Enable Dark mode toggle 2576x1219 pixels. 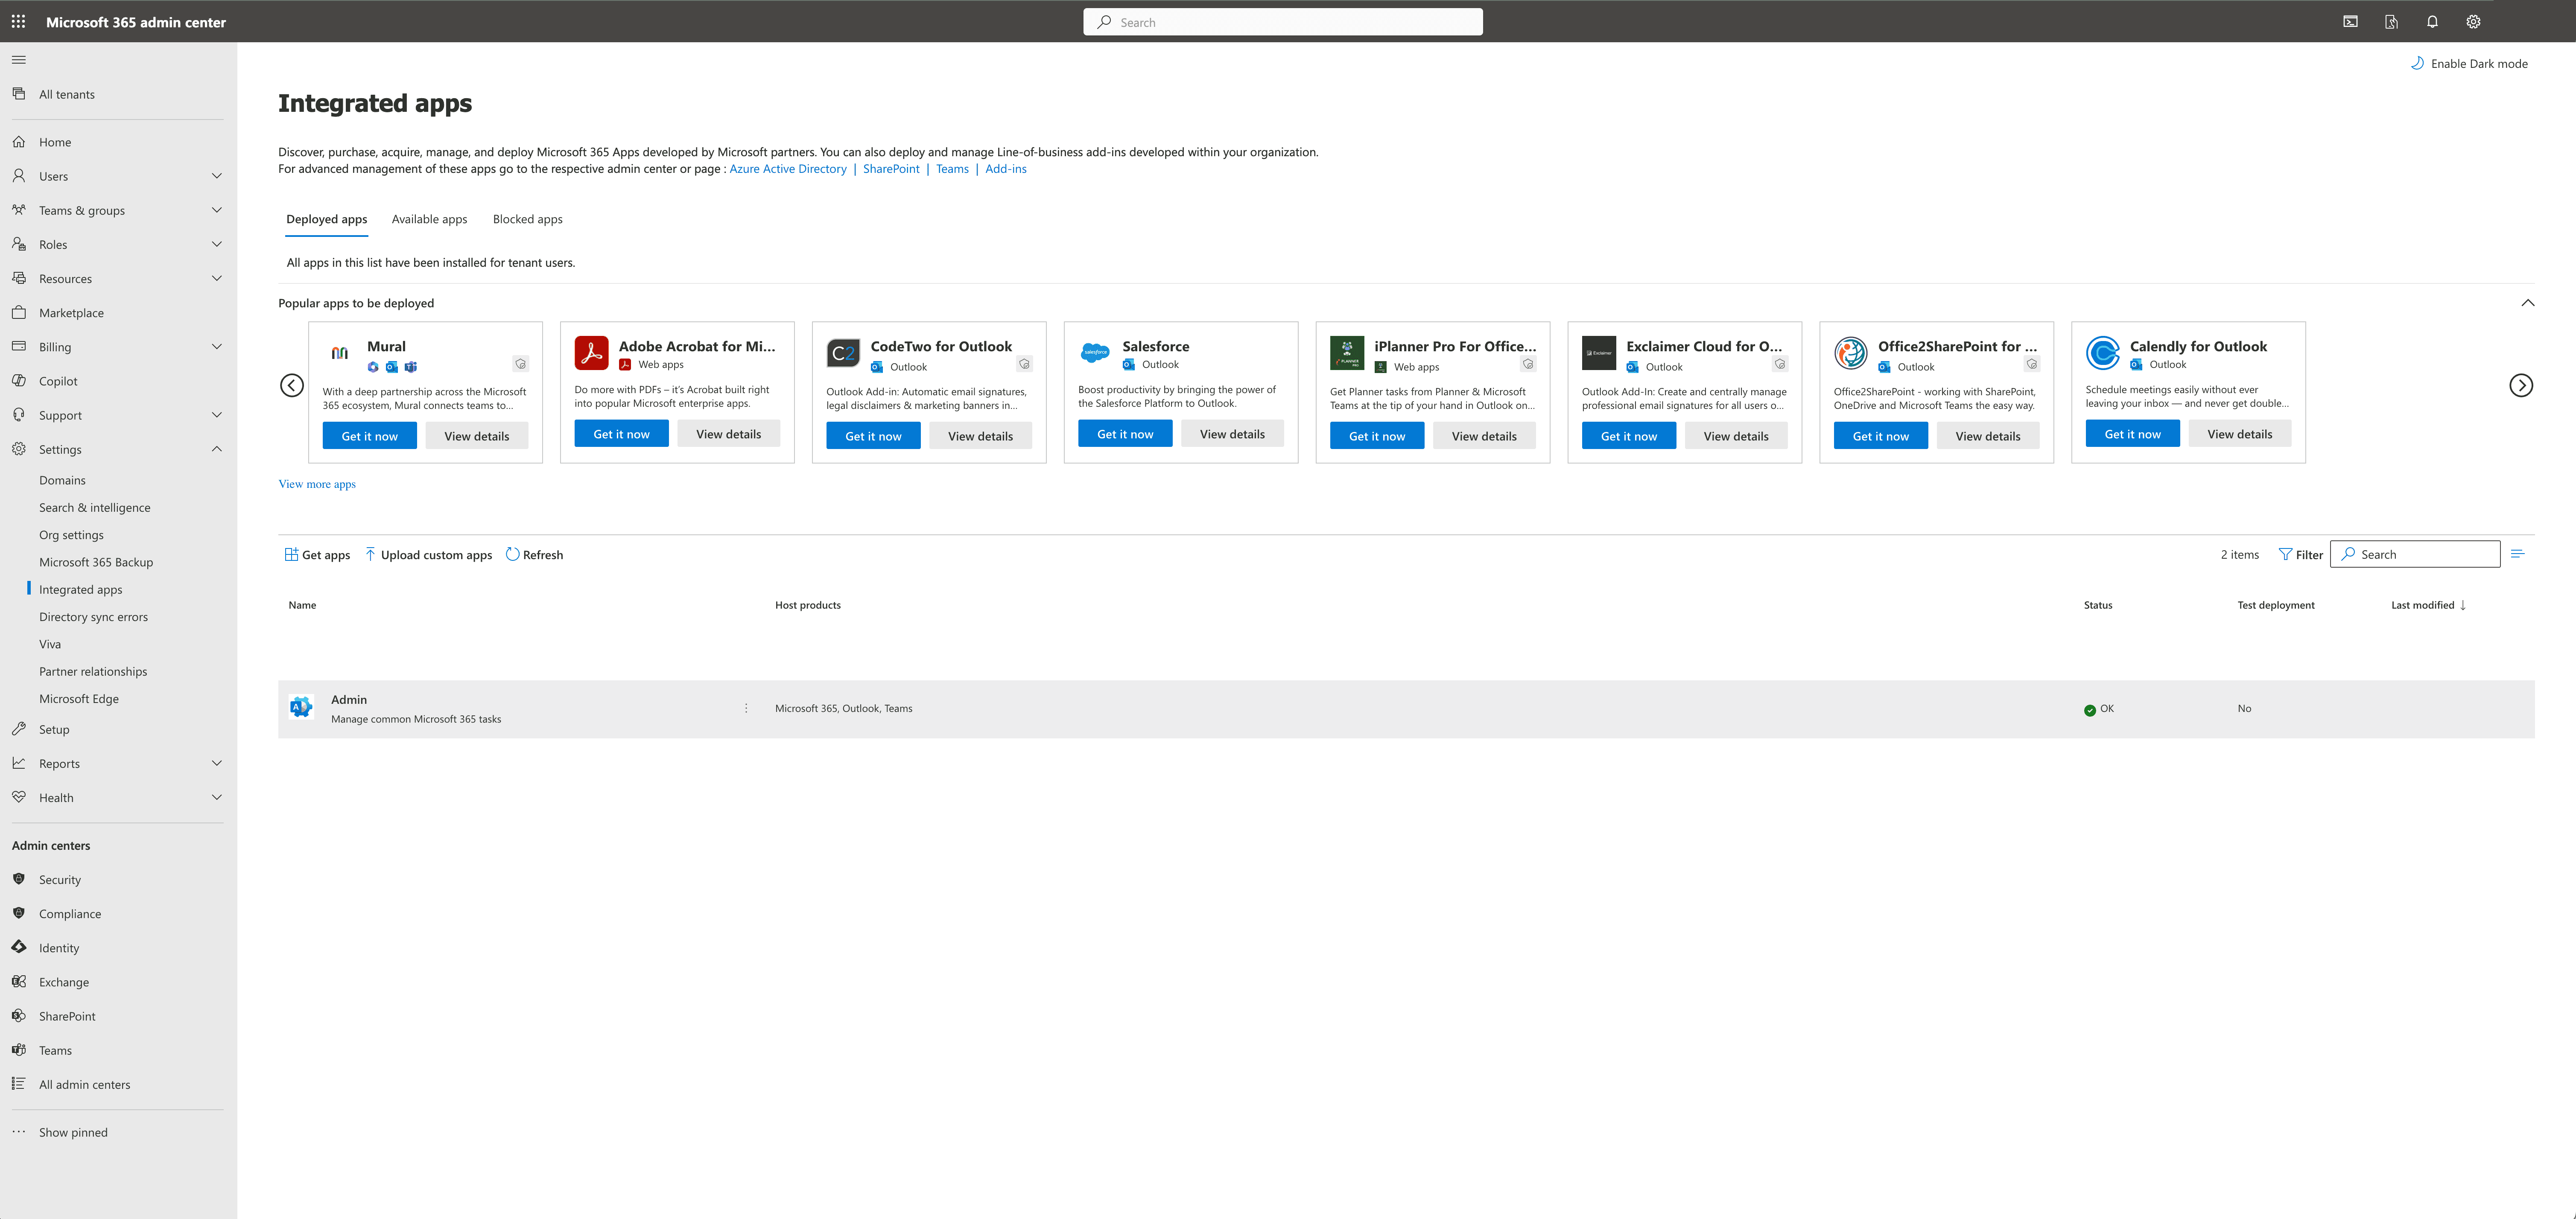[x=2469, y=64]
